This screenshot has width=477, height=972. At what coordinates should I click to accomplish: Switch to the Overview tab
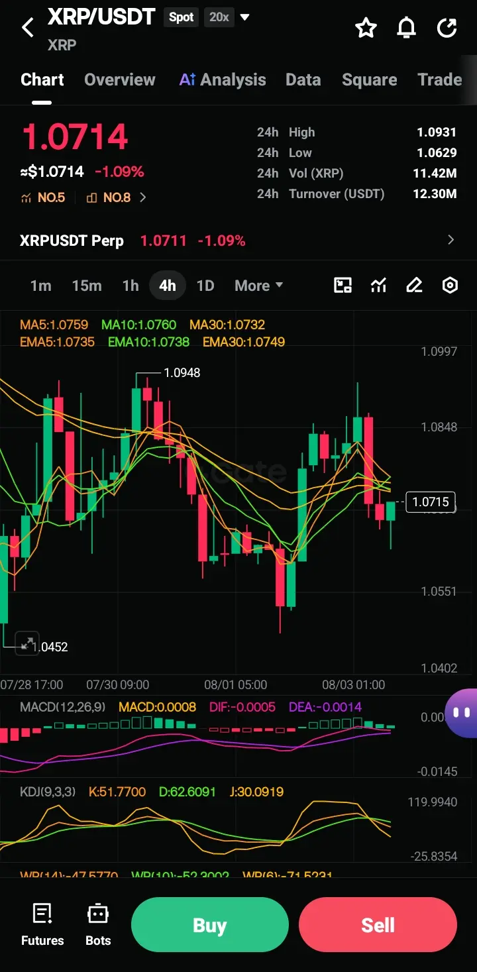tap(120, 80)
